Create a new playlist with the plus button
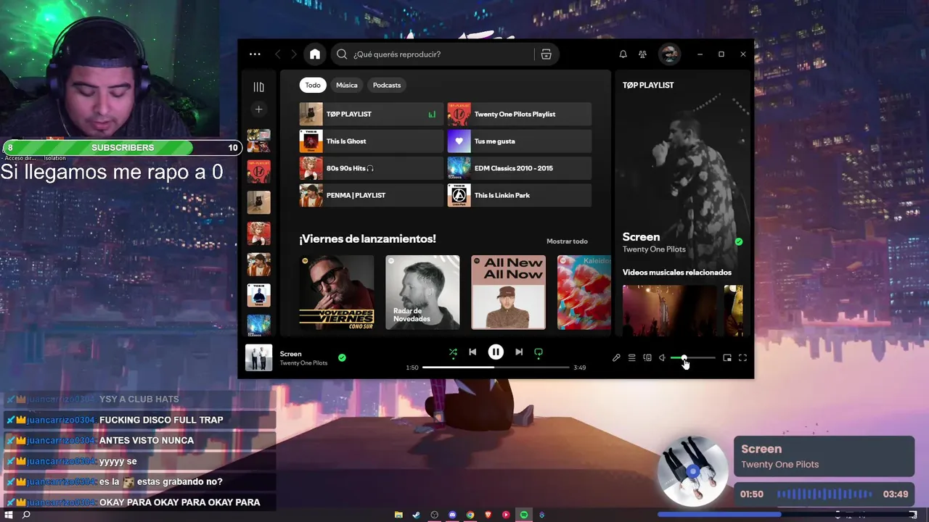Screen dimensions: 929x522 pos(258,109)
